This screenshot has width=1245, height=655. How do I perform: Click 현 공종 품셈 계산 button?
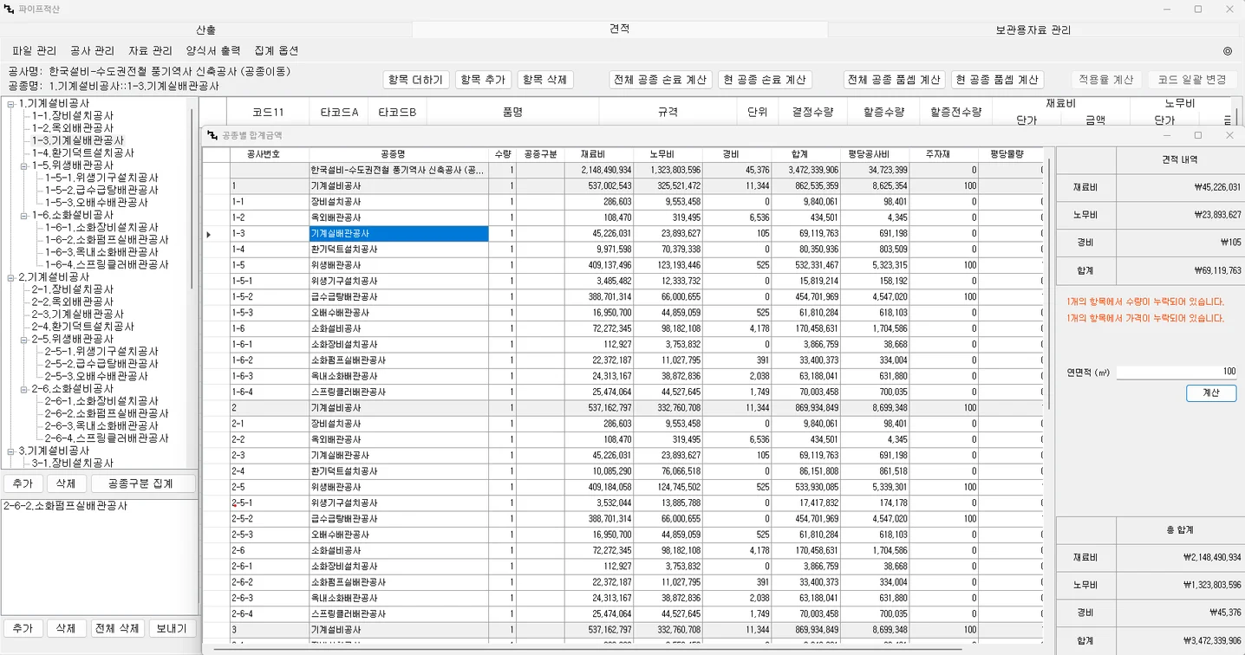997,80
